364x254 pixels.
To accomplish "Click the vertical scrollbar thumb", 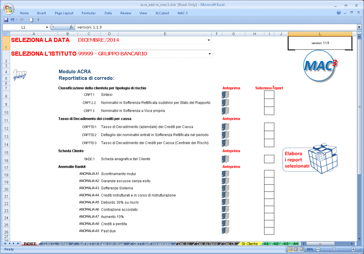I will point(359,107).
